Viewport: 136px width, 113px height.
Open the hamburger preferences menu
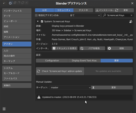pos(4,109)
